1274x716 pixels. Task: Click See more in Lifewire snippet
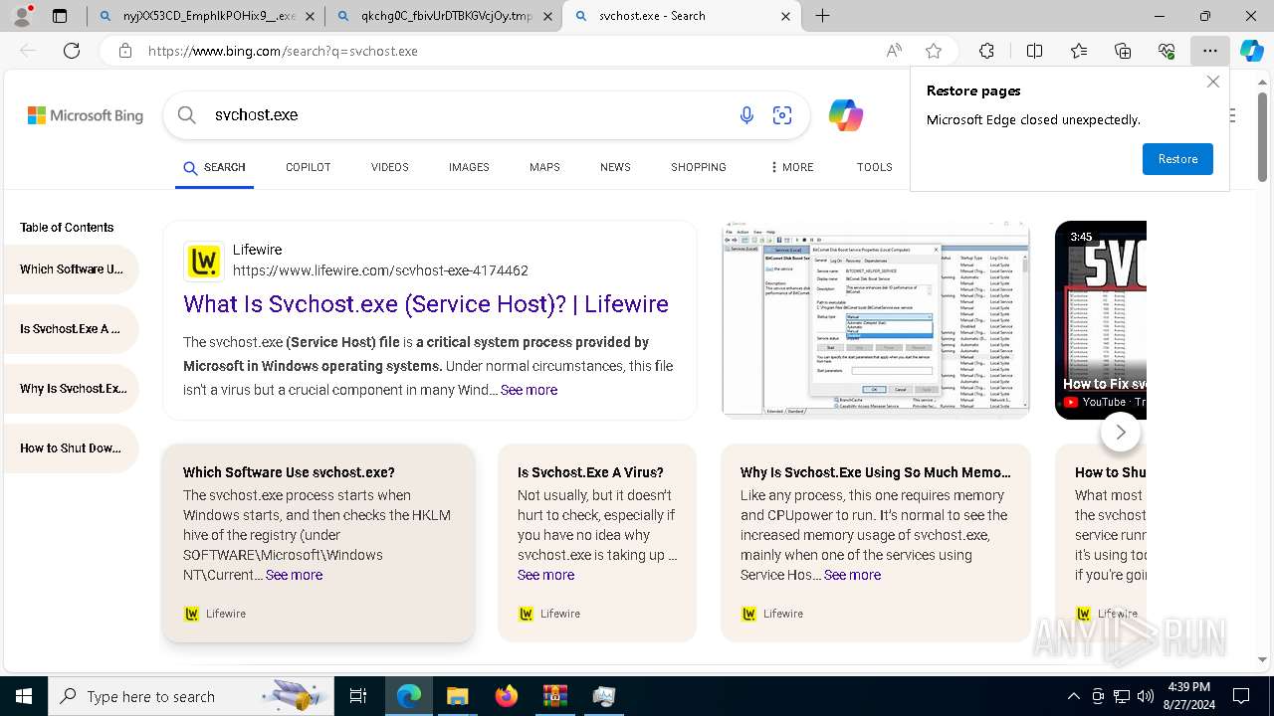coord(529,390)
